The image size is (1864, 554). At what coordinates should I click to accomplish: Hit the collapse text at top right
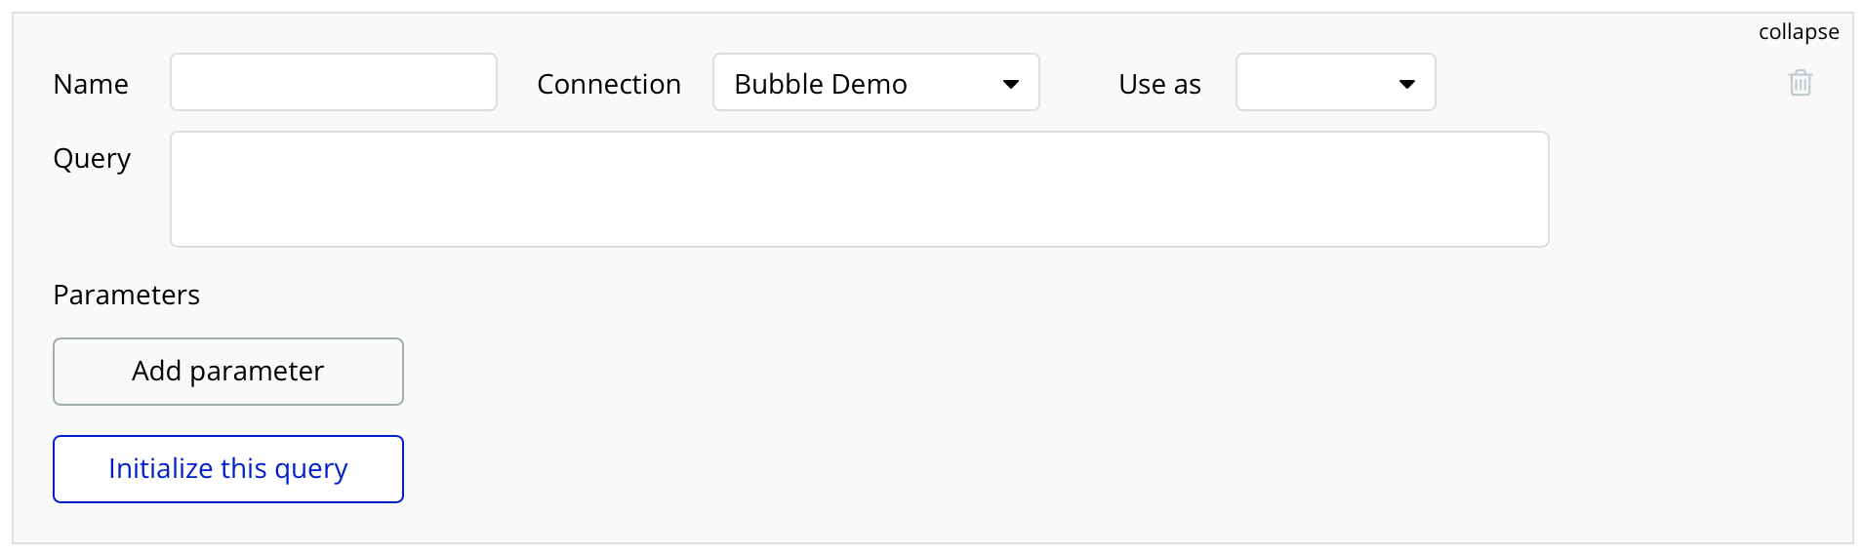pyautogui.click(x=1798, y=32)
